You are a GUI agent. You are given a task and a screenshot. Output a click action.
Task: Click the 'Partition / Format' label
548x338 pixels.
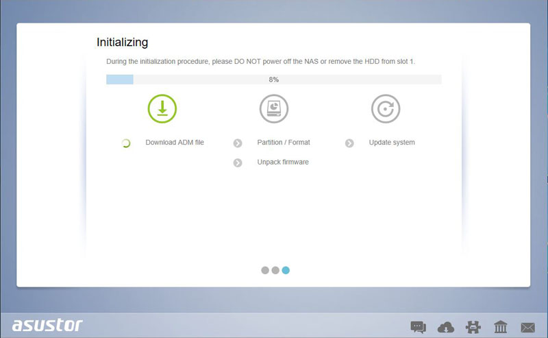pyautogui.click(x=284, y=143)
